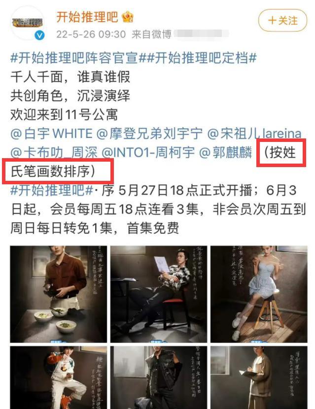The height and width of the screenshot is (409, 315).
Task: View poster of man in dark vest
Action: point(159,377)
